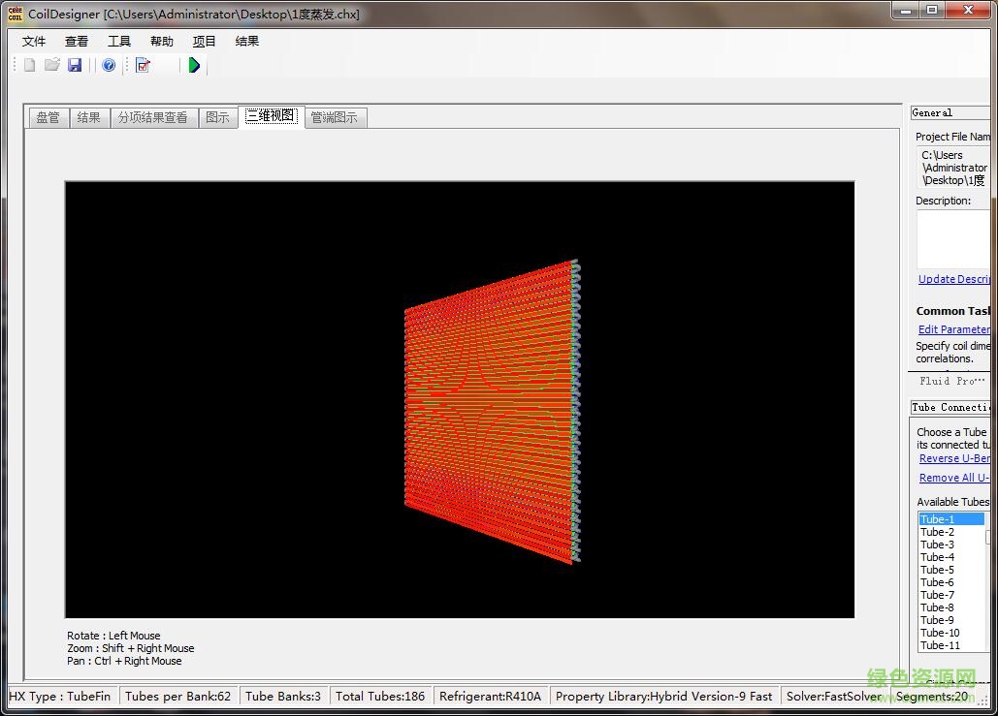Open Help via the blue question icon

coord(109,65)
